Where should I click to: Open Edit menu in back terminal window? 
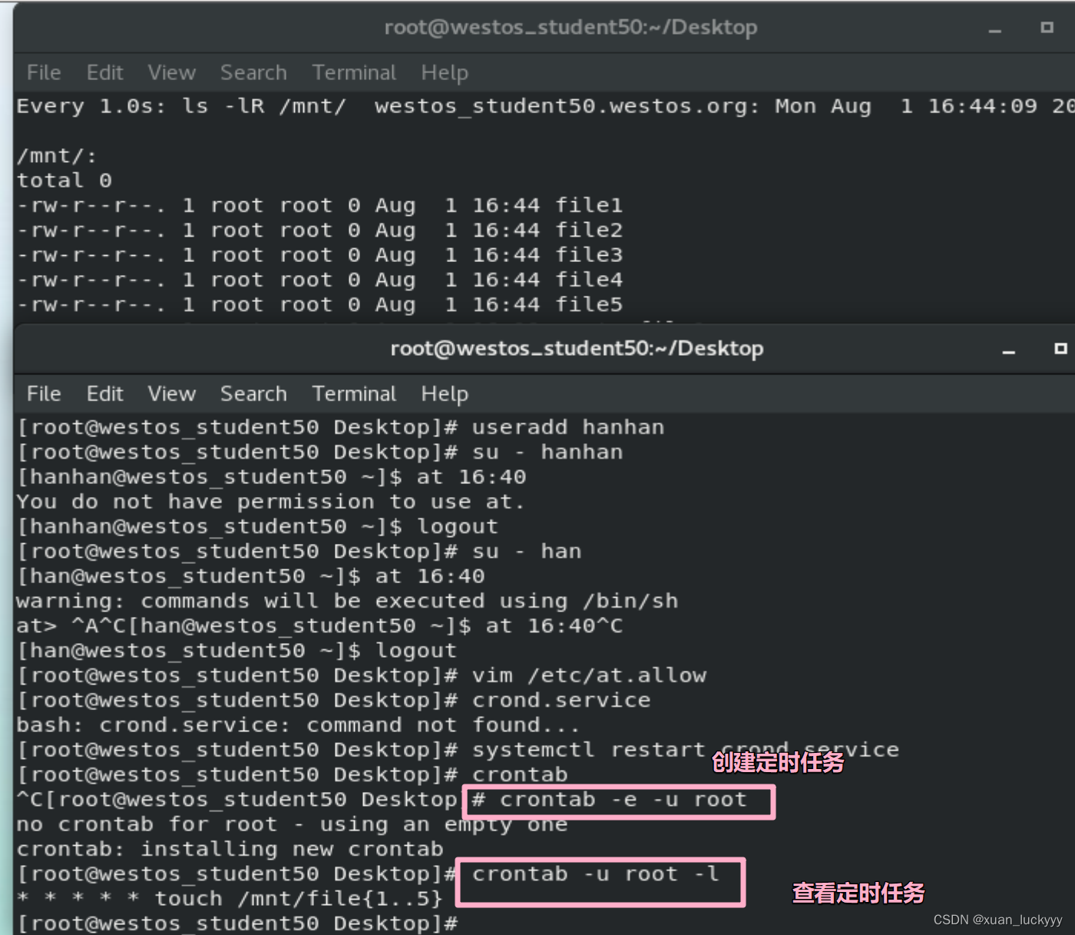click(x=104, y=72)
